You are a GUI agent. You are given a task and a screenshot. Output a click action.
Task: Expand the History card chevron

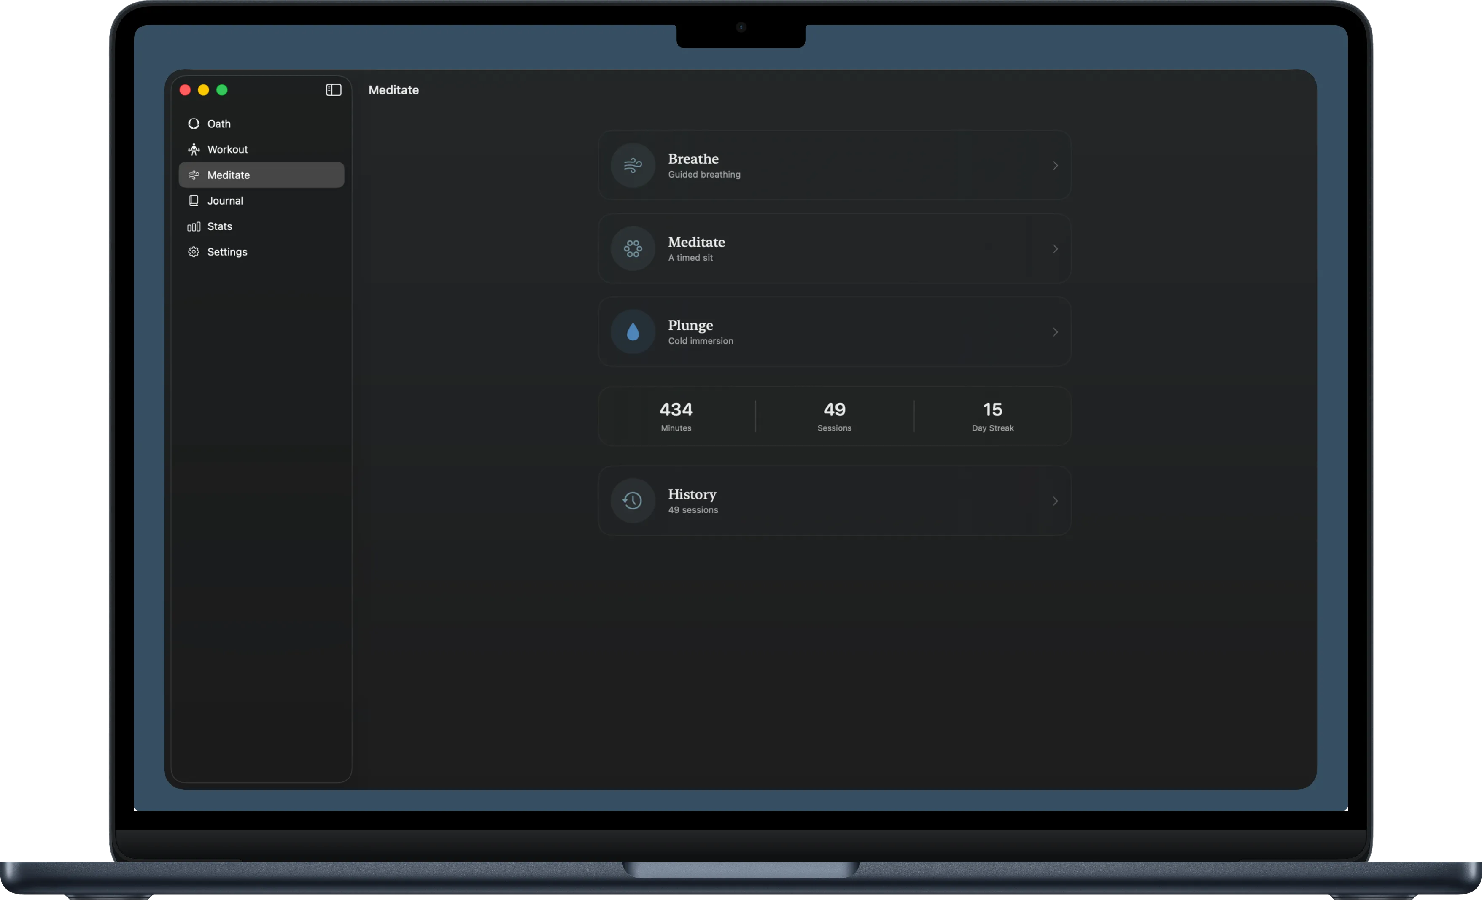point(1055,501)
